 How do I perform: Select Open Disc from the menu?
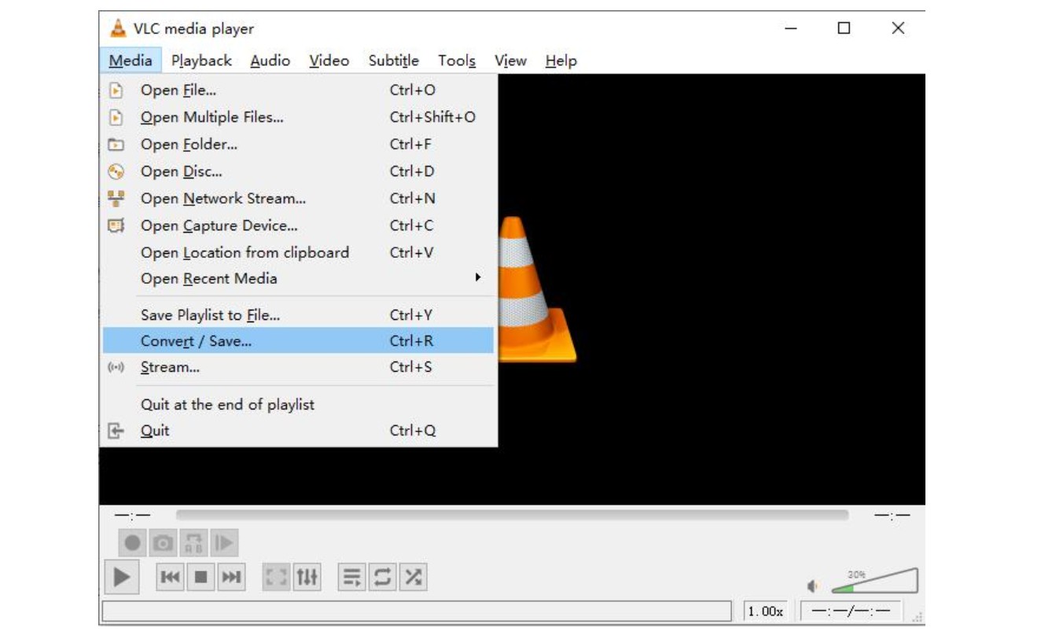181,171
